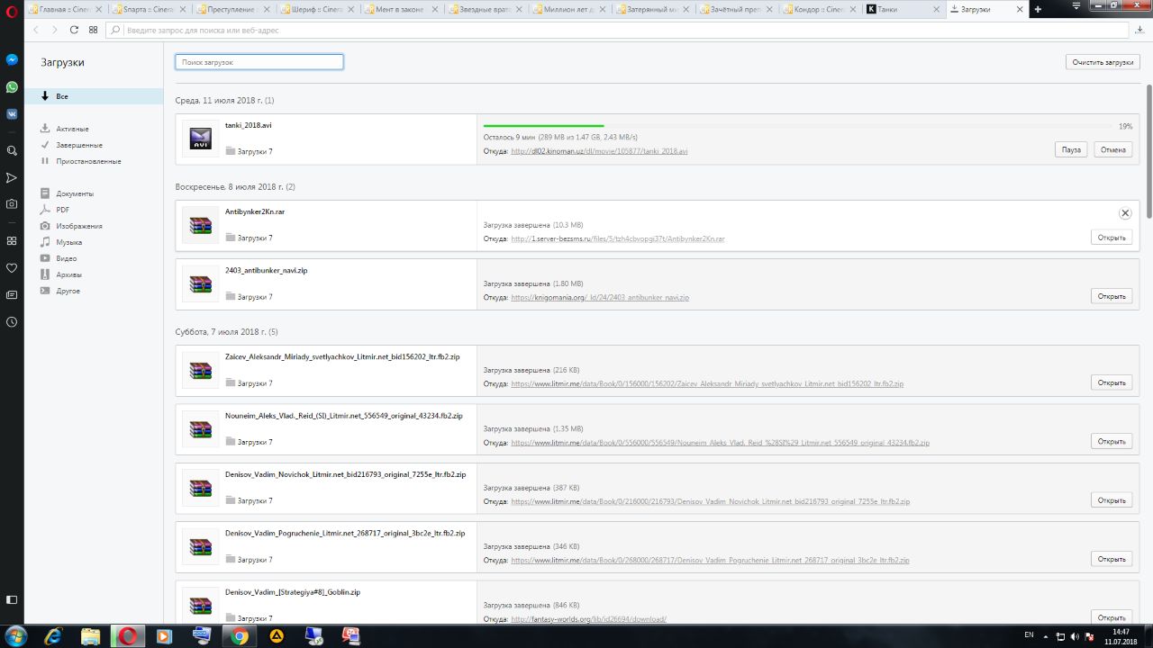Open Denisov_Vadim_Novichok file with Открыть button

pyautogui.click(x=1112, y=500)
